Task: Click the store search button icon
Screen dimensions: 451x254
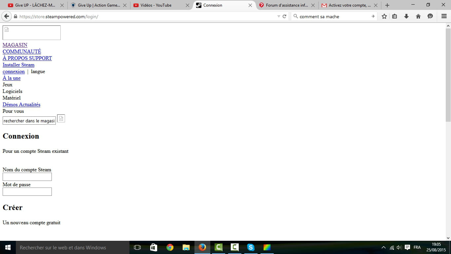Action: (61, 118)
